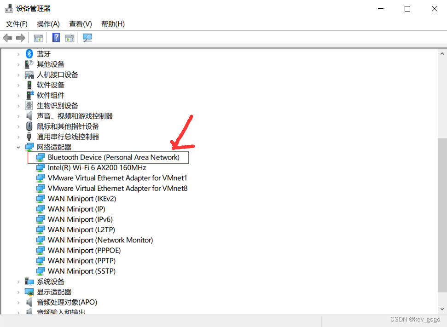This screenshot has width=447, height=327.
Task: Click the Bluetooth 蓝牙 category icon
Action: click(x=29, y=53)
